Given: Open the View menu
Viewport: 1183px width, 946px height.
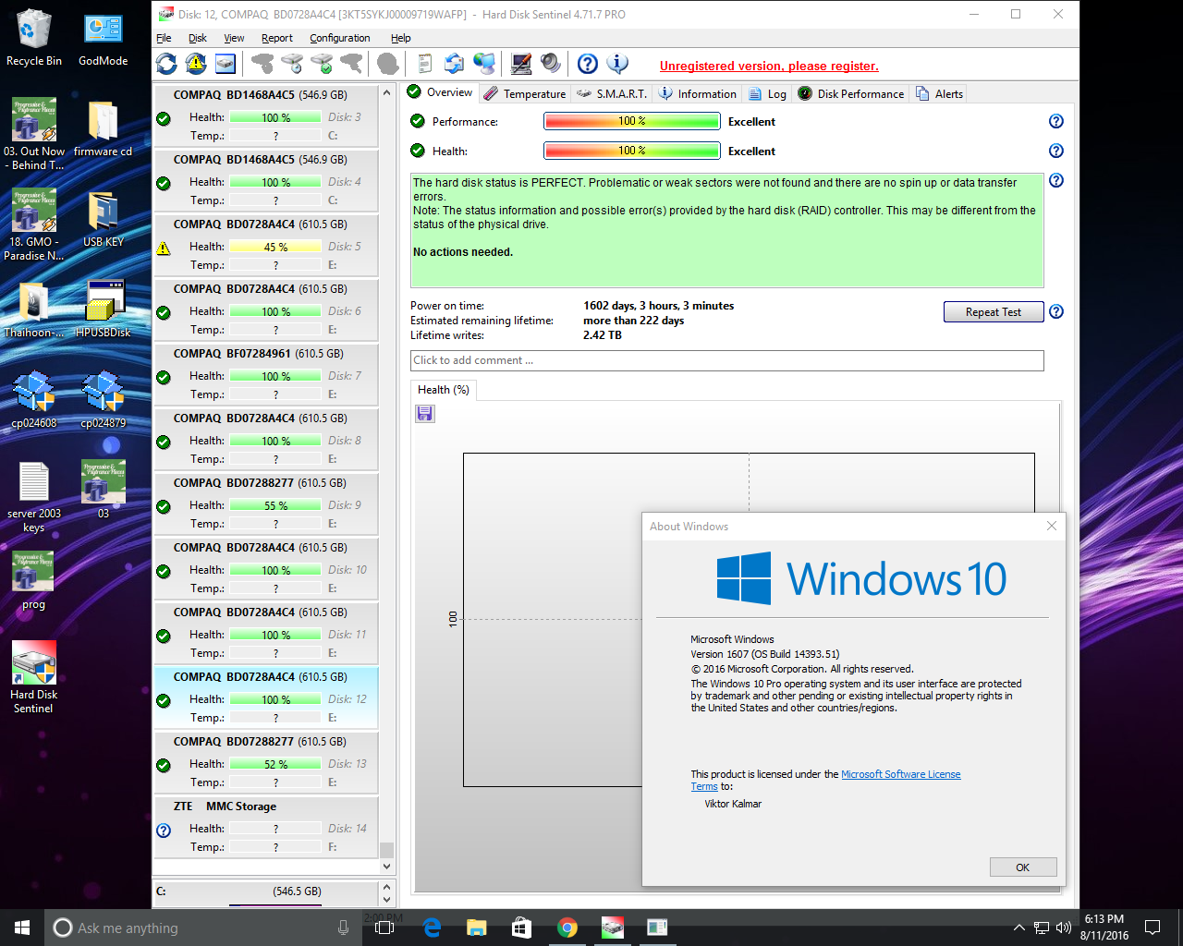Looking at the screenshot, I should coord(234,38).
